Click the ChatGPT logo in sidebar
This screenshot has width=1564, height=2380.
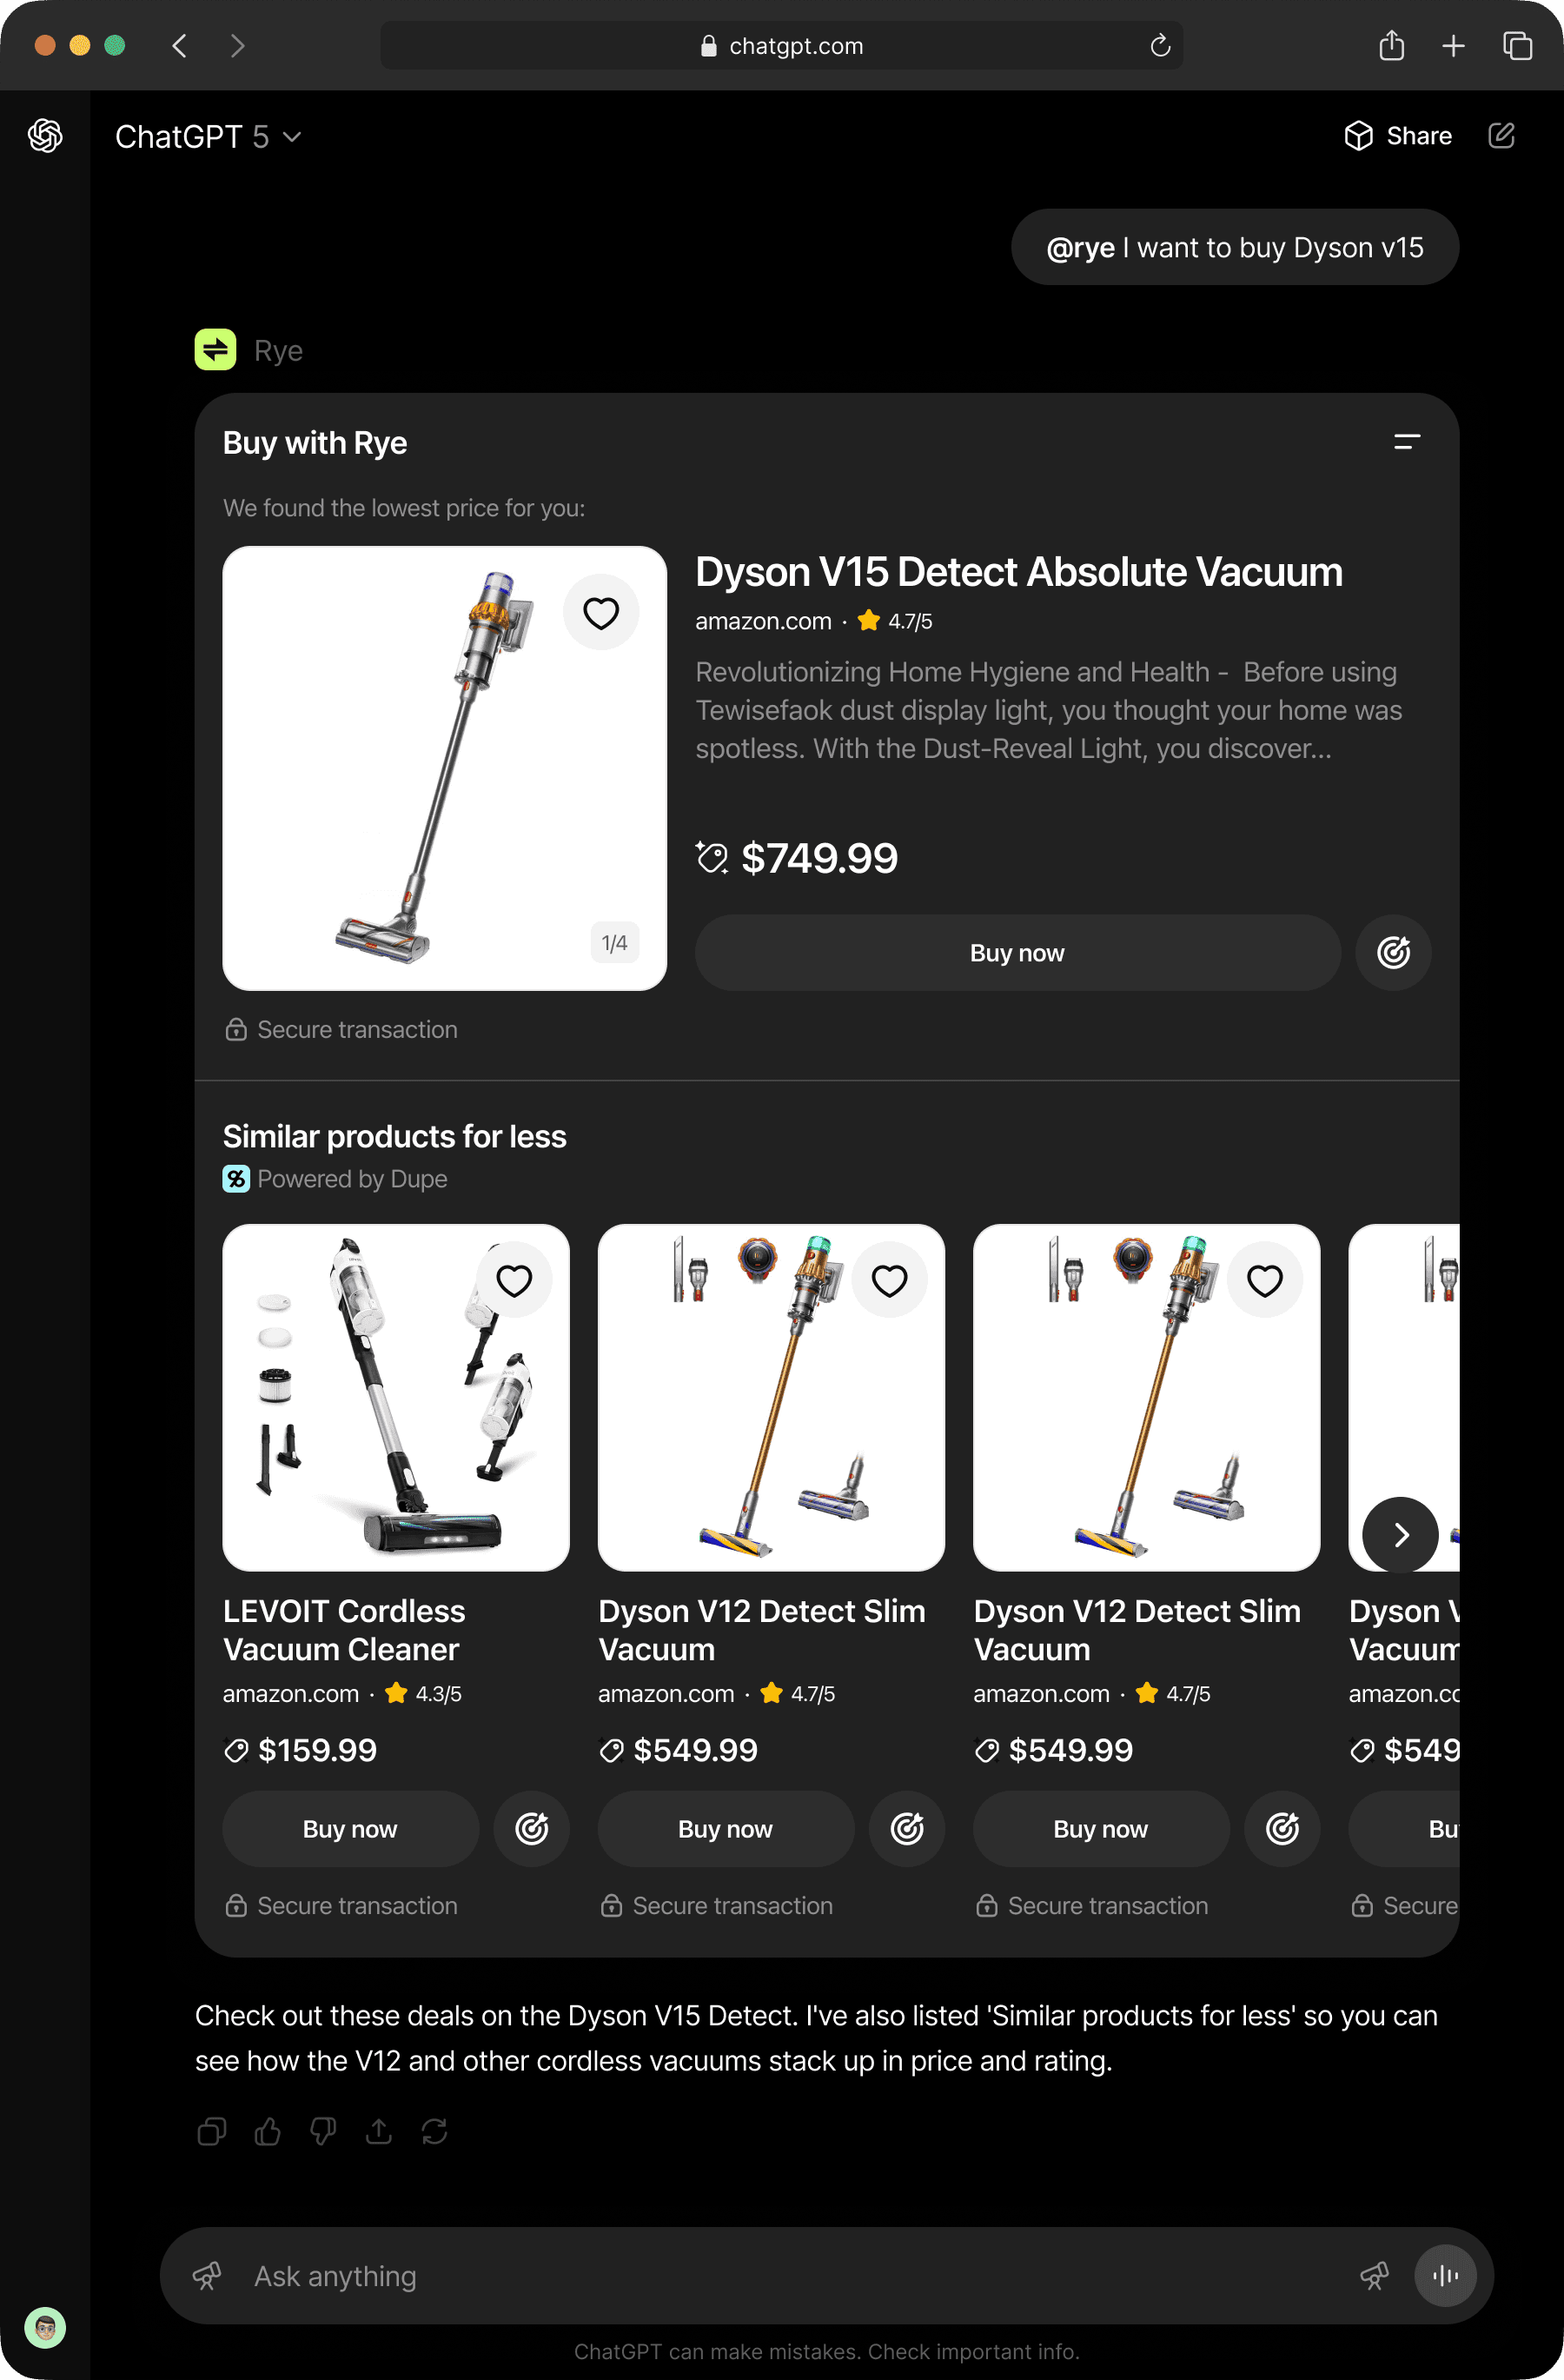click(45, 135)
